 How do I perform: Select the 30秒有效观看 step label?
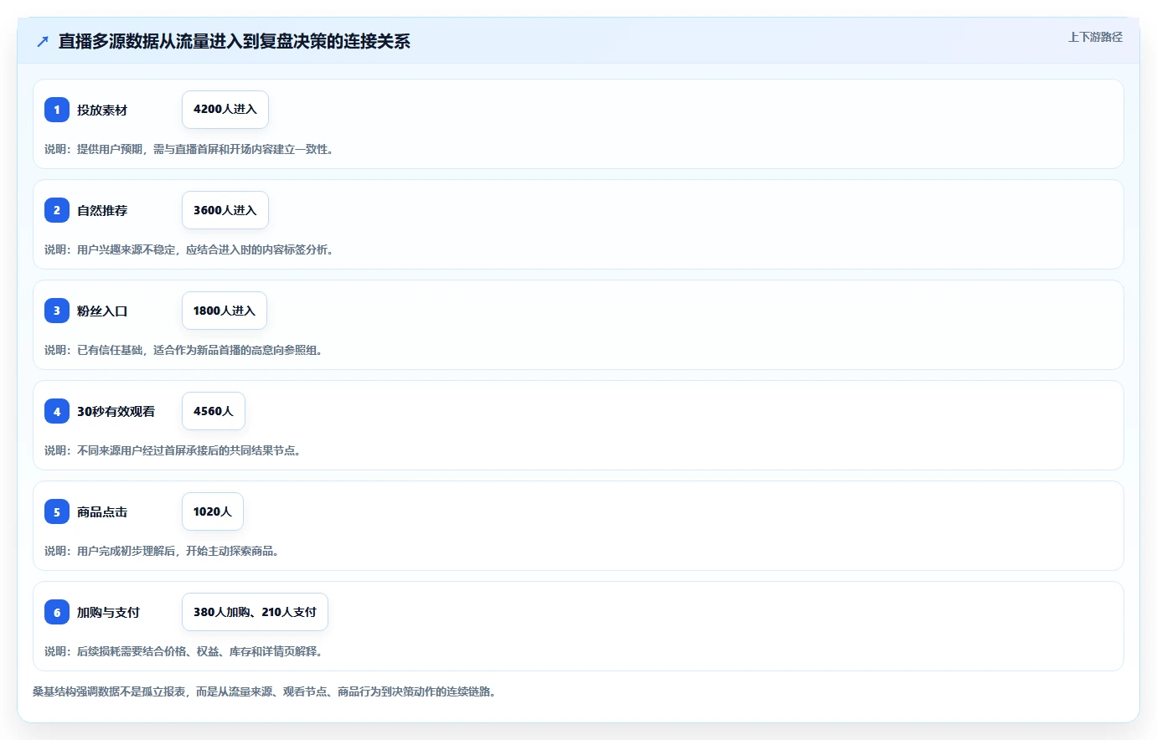tap(116, 411)
